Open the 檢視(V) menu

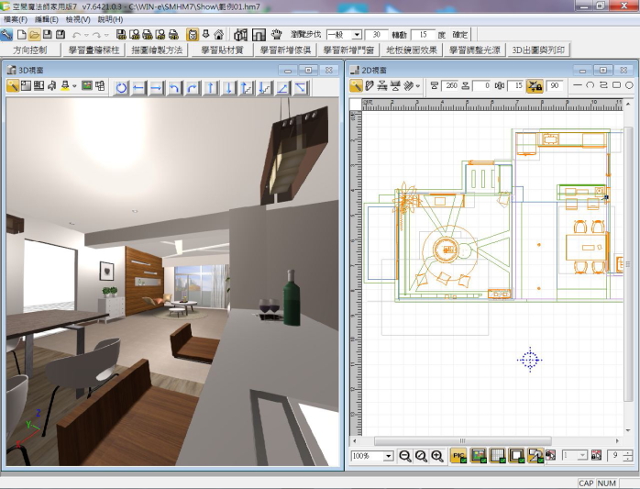click(x=78, y=19)
